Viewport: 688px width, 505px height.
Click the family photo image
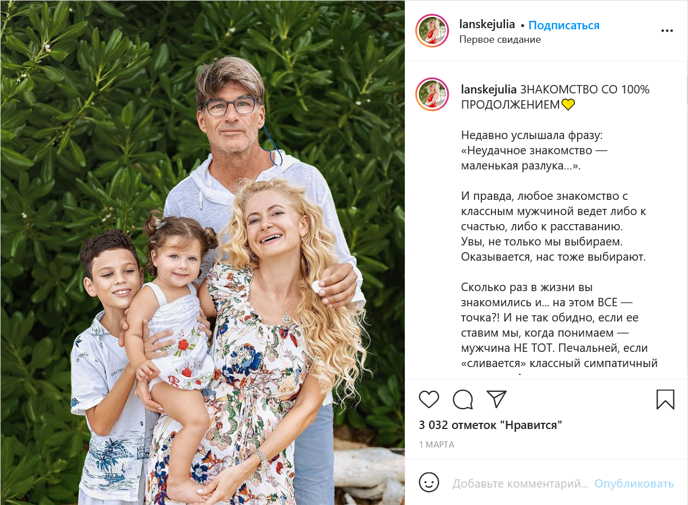(203, 252)
